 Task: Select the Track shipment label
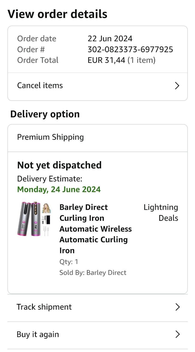click(44, 307)
